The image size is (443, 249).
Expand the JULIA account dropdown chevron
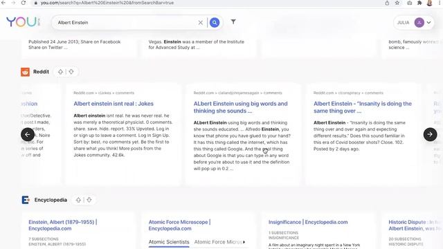click(428, 22)
